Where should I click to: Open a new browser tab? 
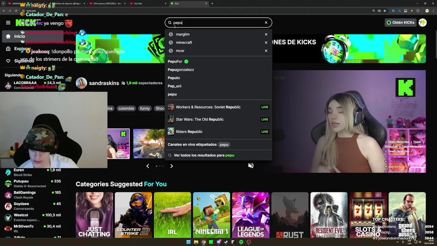[212, 3]
